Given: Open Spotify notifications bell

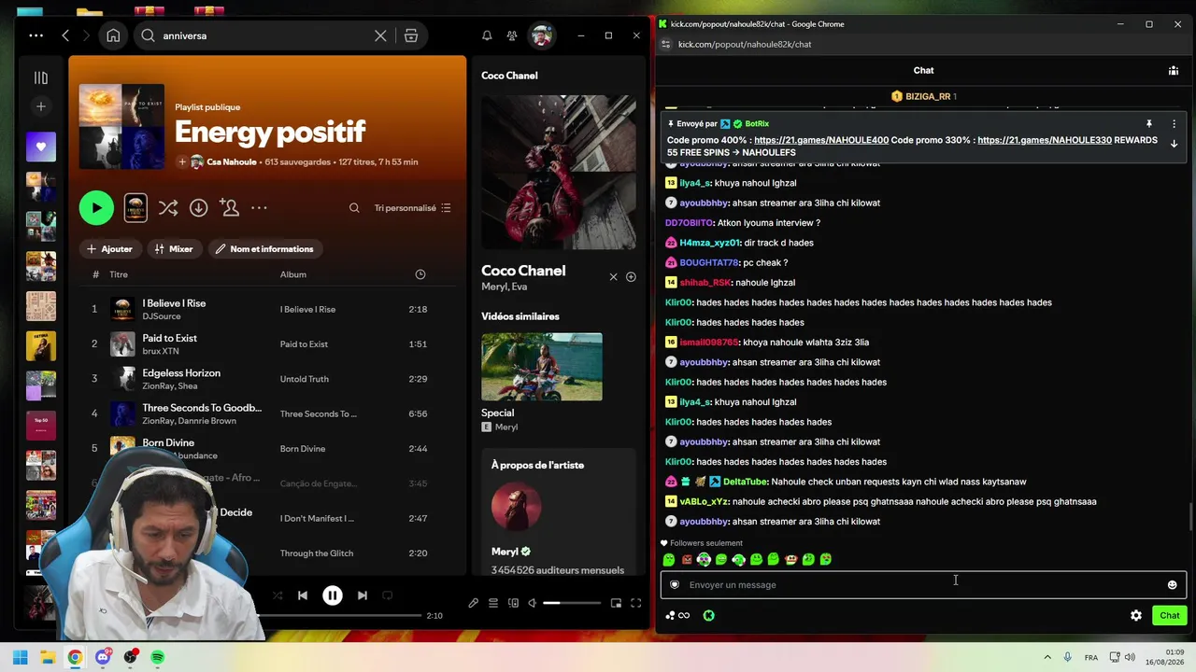Looking at the screenshot, I should tap(487, 35).
